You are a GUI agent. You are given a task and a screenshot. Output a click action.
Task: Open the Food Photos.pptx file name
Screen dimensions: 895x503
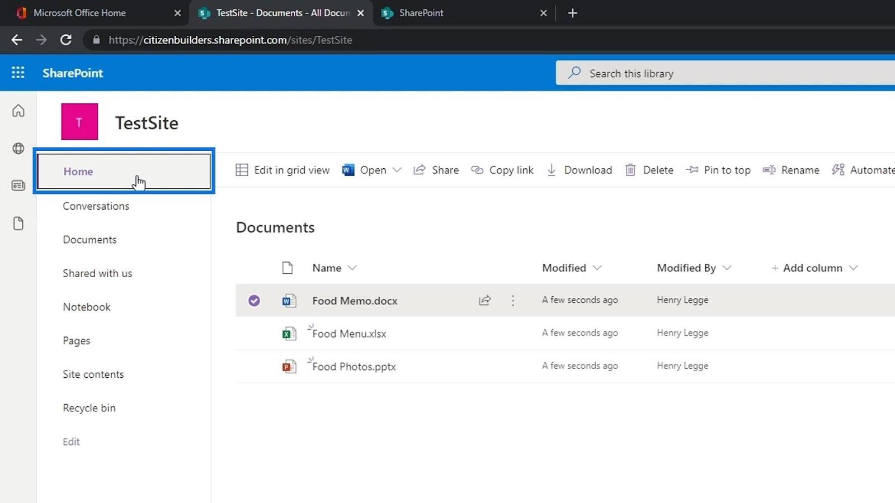point(354,367)
